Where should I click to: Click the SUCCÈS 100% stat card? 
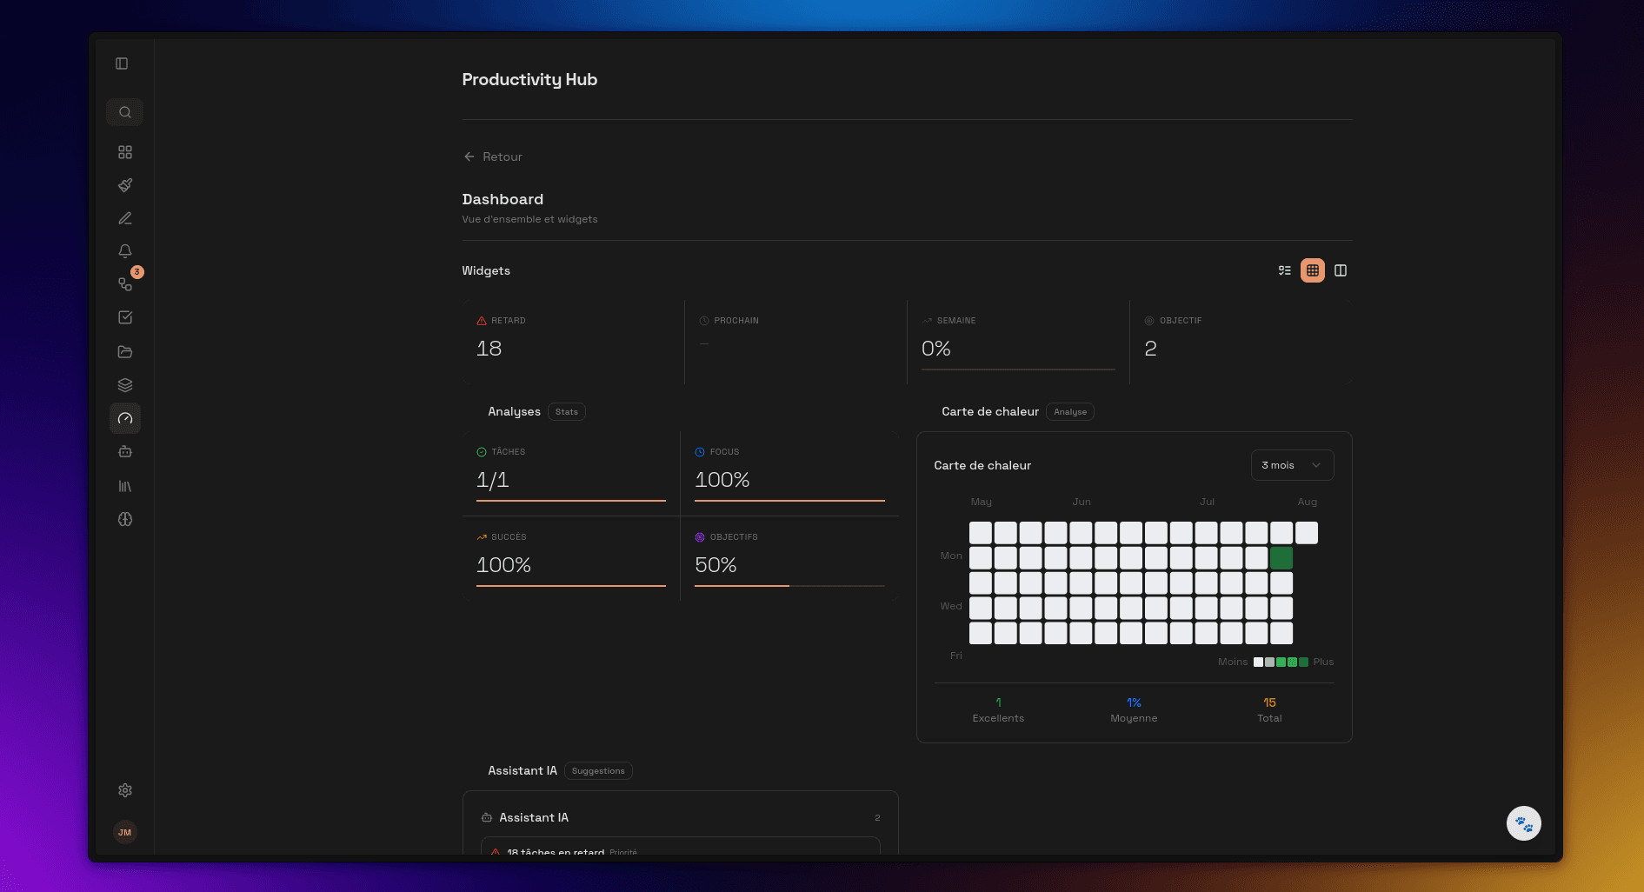point(571,559)
